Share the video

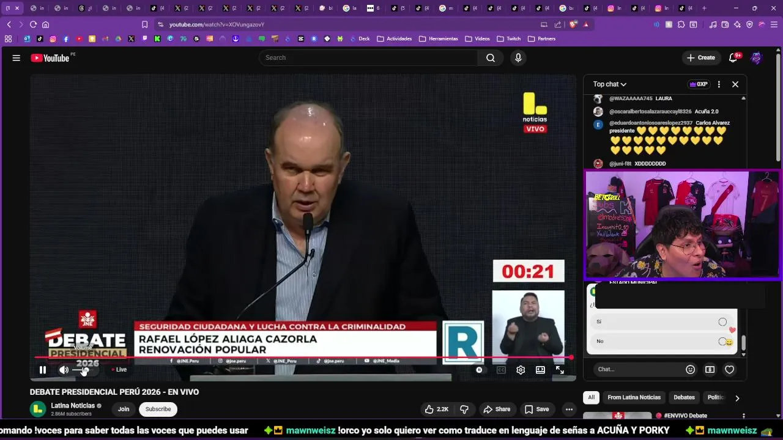tap(496, 409)
